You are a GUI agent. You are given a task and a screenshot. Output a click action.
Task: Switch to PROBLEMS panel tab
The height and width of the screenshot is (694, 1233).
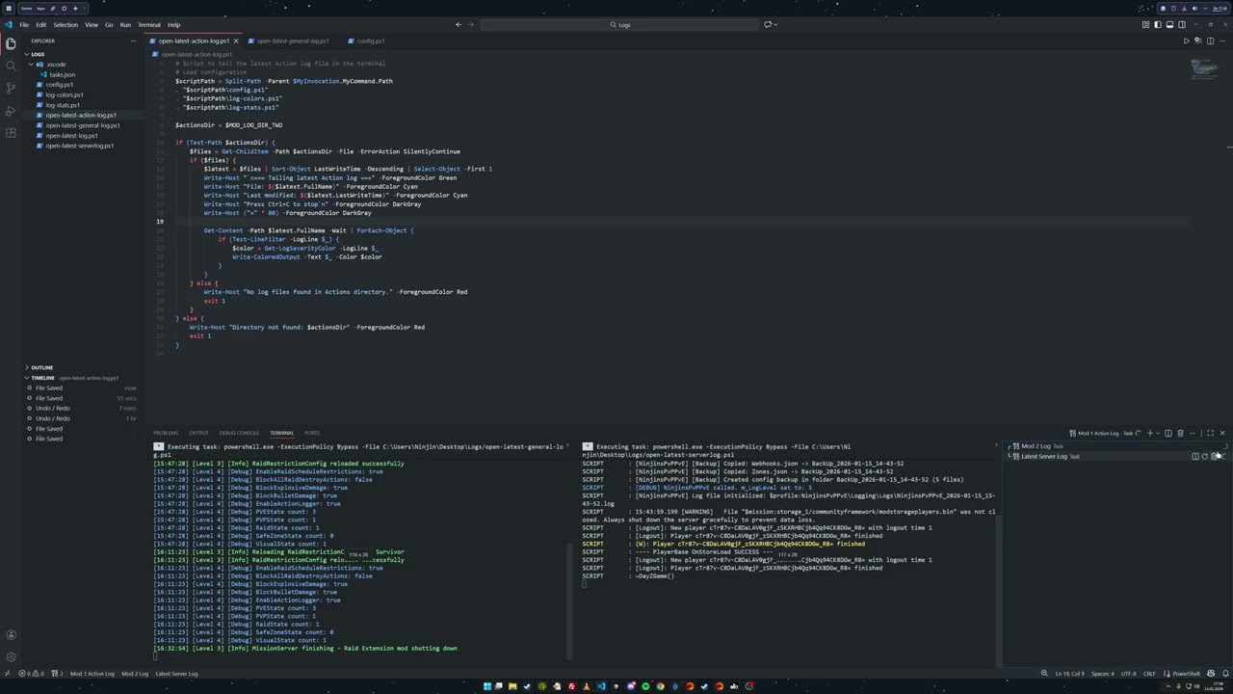pos(166,433)
